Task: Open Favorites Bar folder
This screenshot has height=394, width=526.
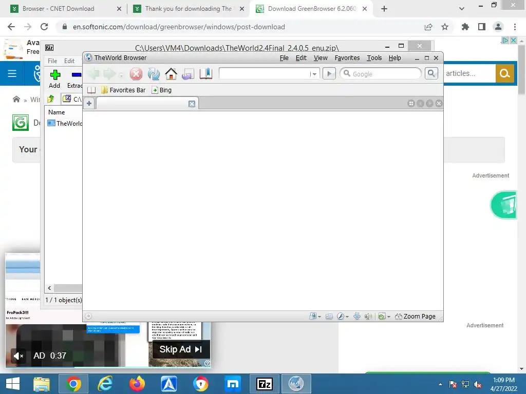Action: pyautogui.click(x=123, y=90)
